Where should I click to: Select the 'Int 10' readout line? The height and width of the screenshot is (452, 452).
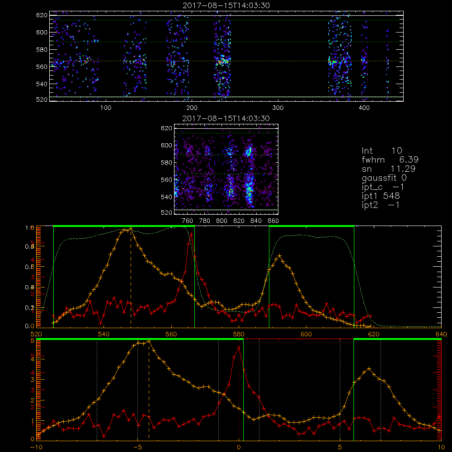381,151
